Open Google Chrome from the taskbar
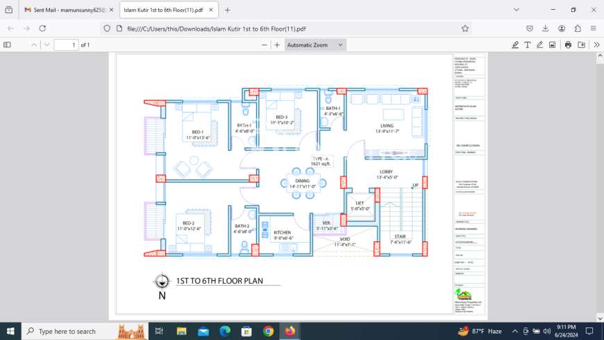604x340 pixels. [x=269, y=331]
